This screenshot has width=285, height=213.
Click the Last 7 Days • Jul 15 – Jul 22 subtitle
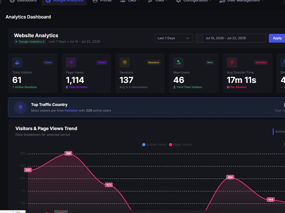coord(74,42)
